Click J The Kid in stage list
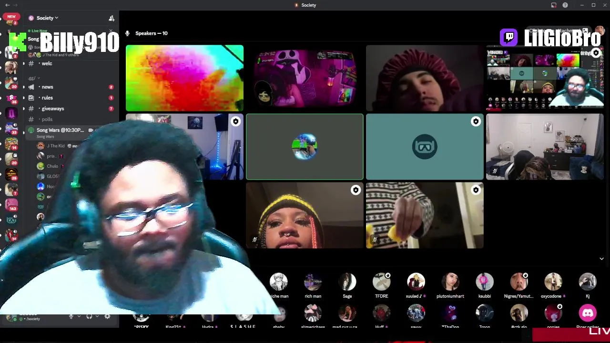Screen dimensions: 610x343 point(57,146)
